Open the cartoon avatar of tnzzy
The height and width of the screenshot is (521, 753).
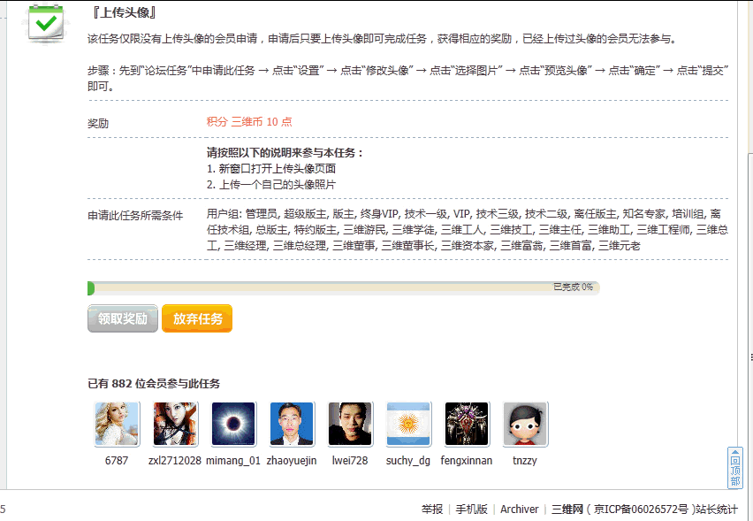(x=525, y=424)
